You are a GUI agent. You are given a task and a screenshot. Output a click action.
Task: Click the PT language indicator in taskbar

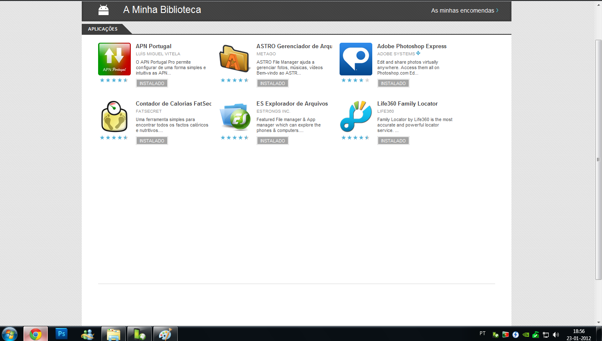[483, 333]
